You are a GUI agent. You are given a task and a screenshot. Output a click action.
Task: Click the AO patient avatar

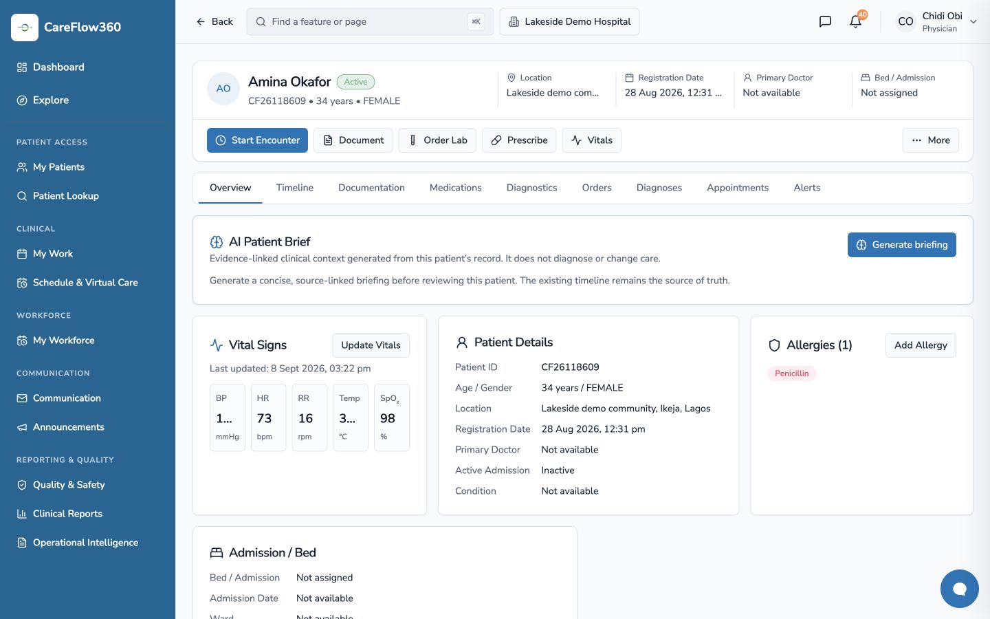(x=223, y=89)
